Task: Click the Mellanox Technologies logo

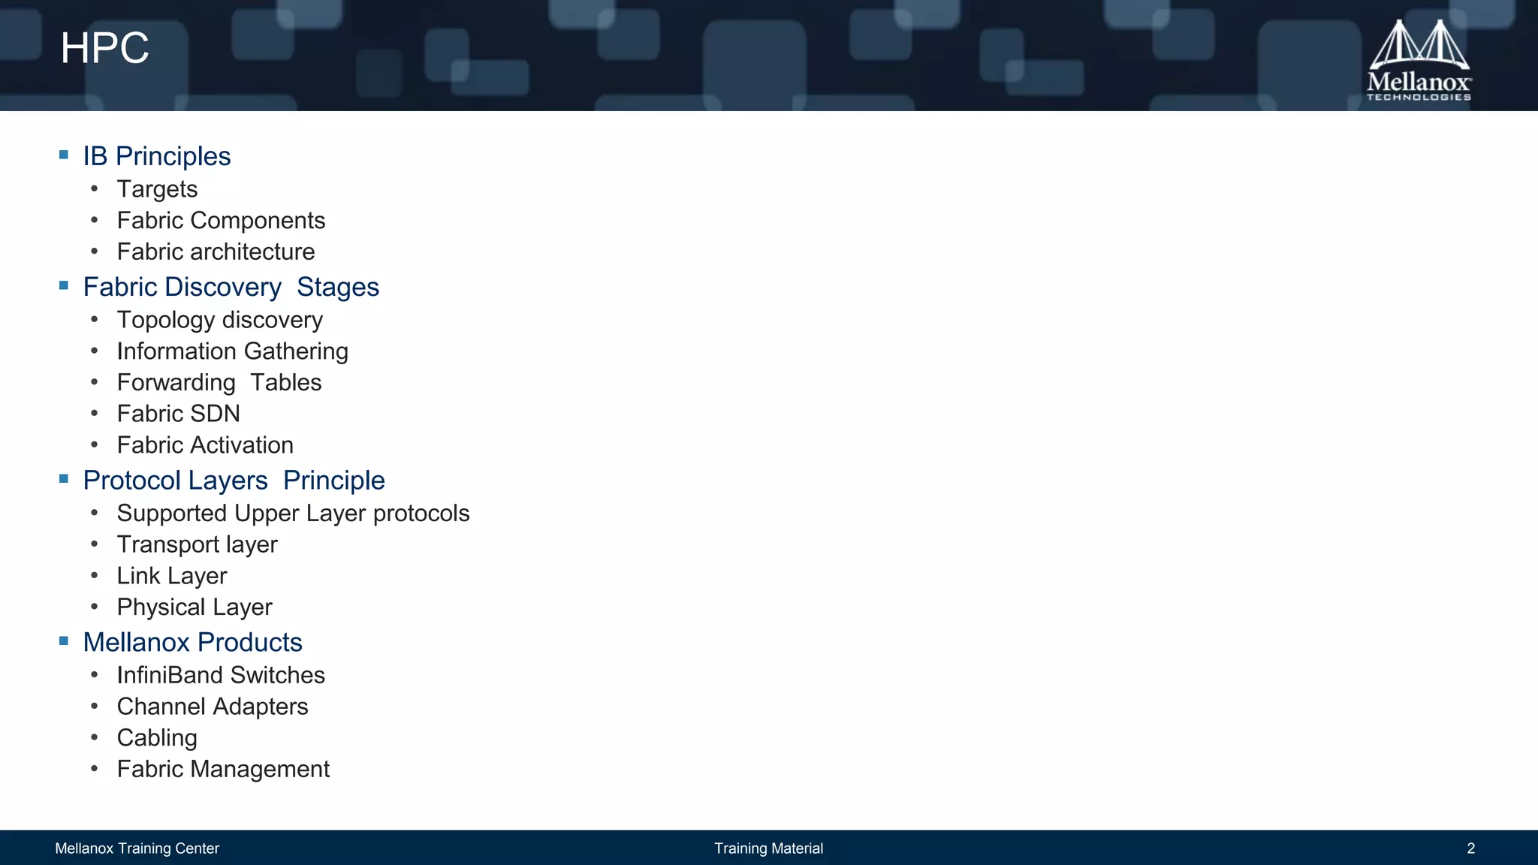Action: [1418, 60]
